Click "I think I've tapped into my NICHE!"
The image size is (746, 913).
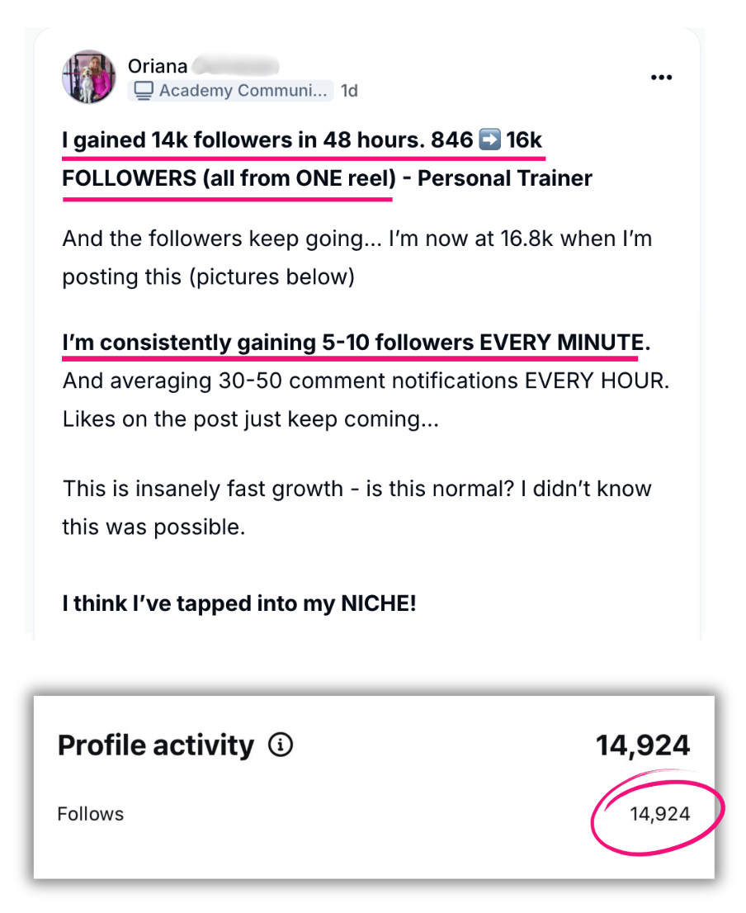tap(239, 603)
